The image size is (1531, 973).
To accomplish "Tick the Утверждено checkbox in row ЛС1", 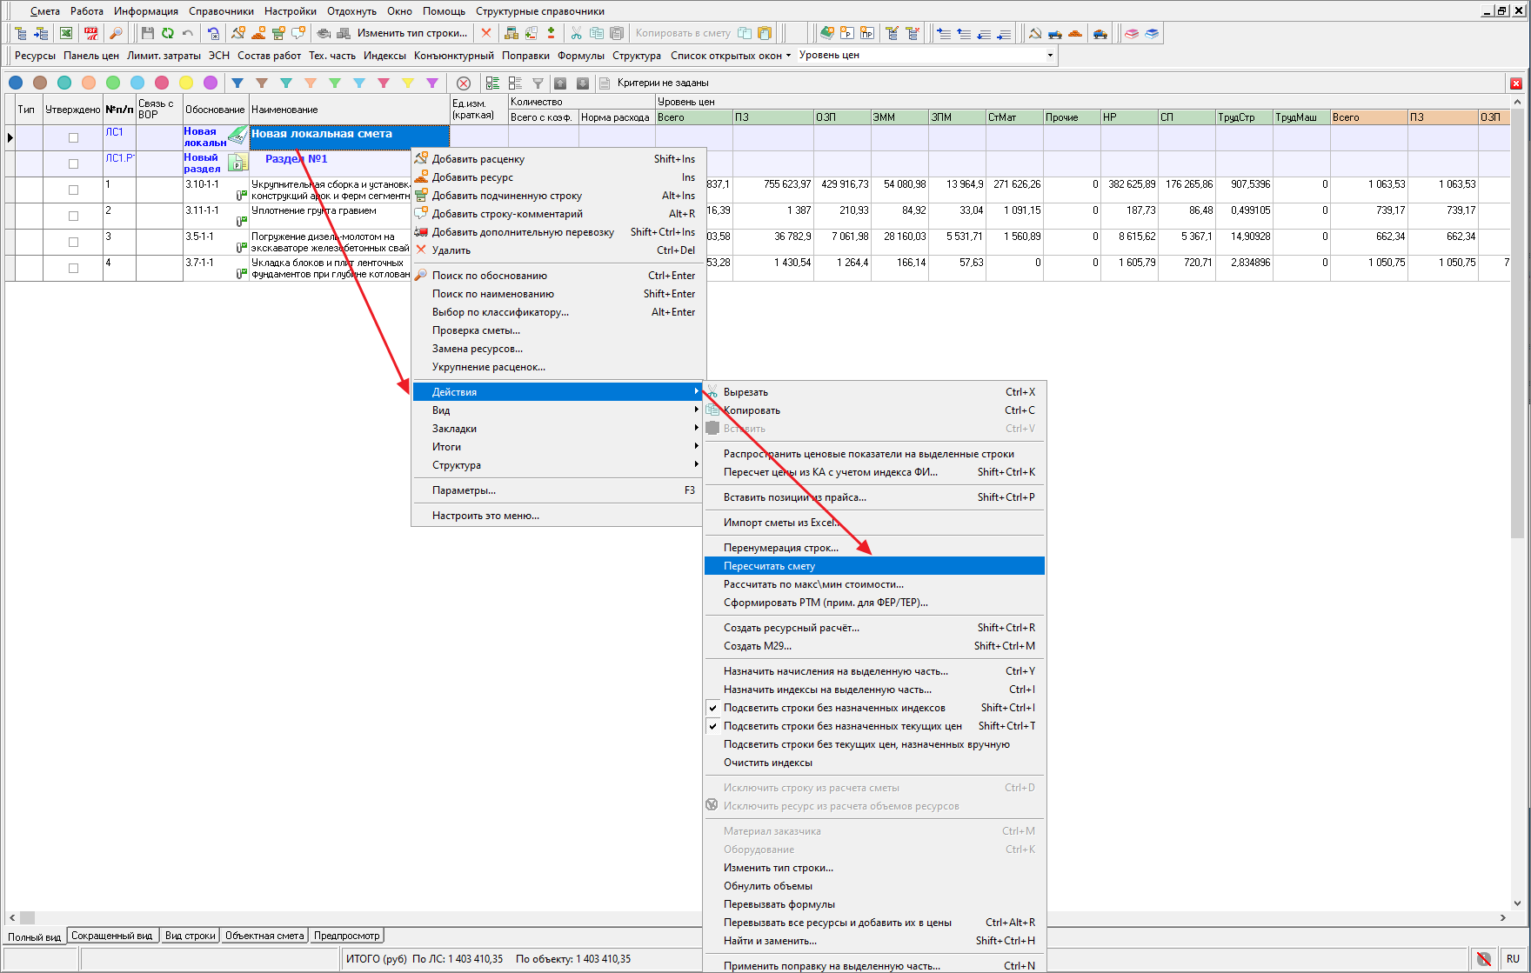I will tap(73, 137).
